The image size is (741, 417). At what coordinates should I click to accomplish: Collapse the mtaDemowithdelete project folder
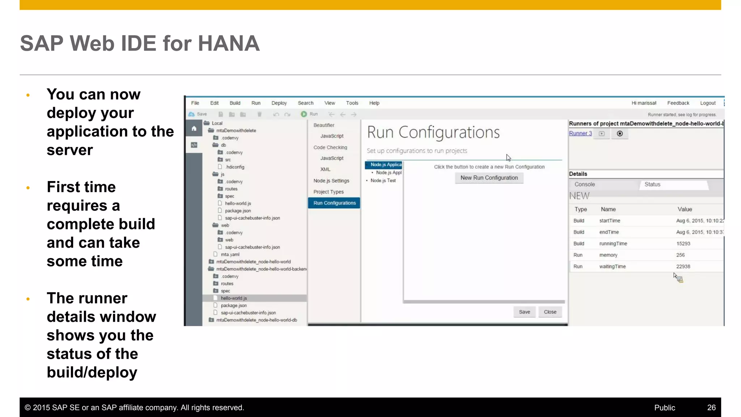[x=211, y=130]
